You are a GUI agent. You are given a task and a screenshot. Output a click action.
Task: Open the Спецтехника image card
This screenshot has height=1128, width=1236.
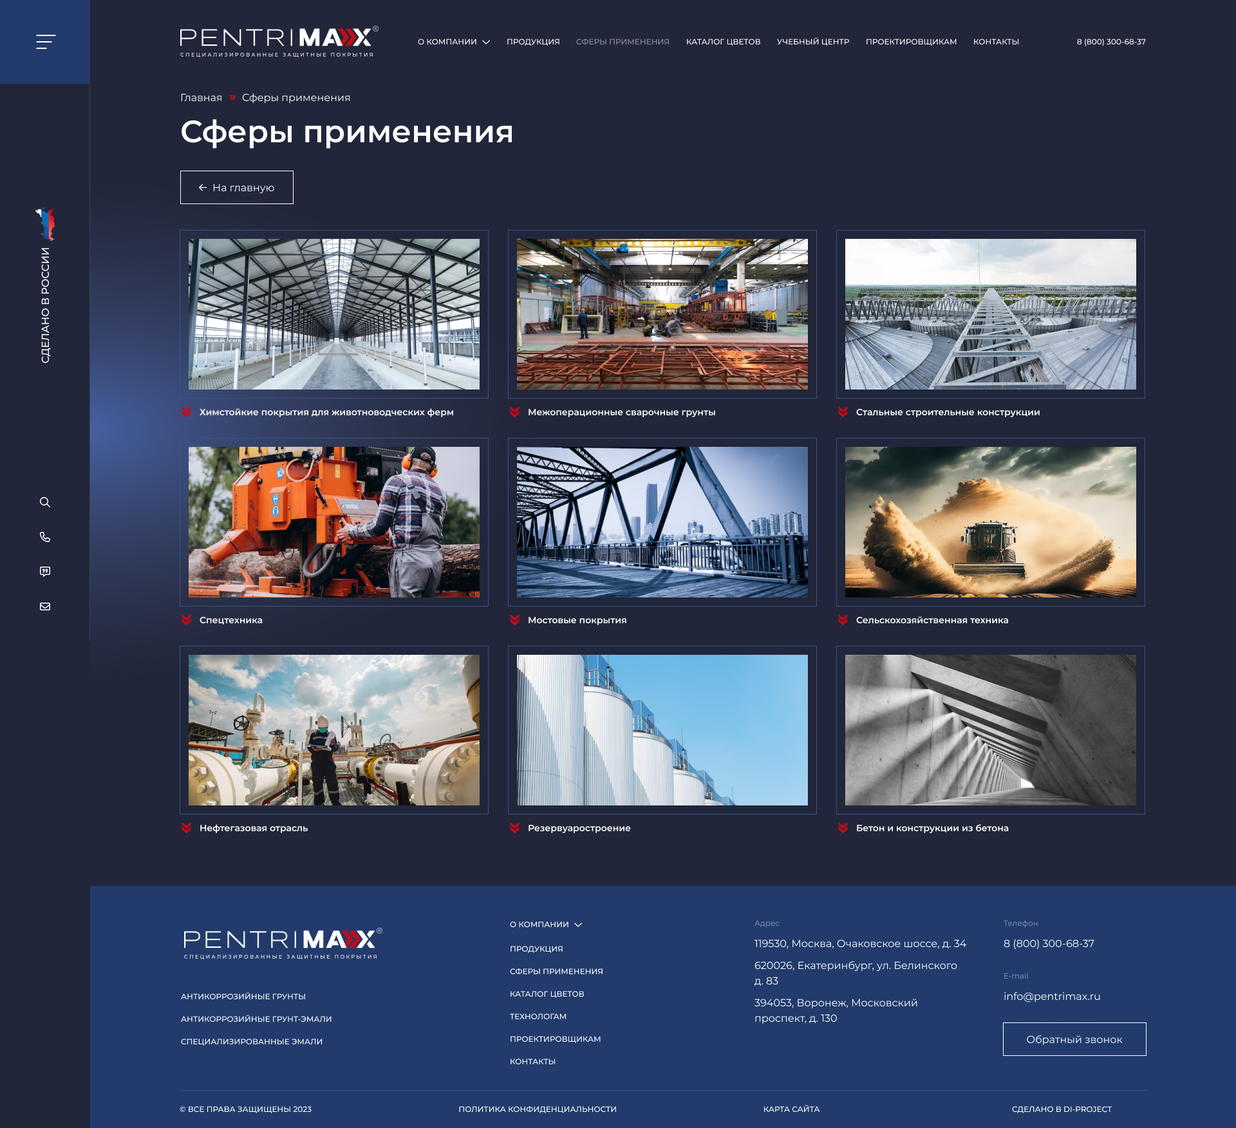click(x=333, y=522)
